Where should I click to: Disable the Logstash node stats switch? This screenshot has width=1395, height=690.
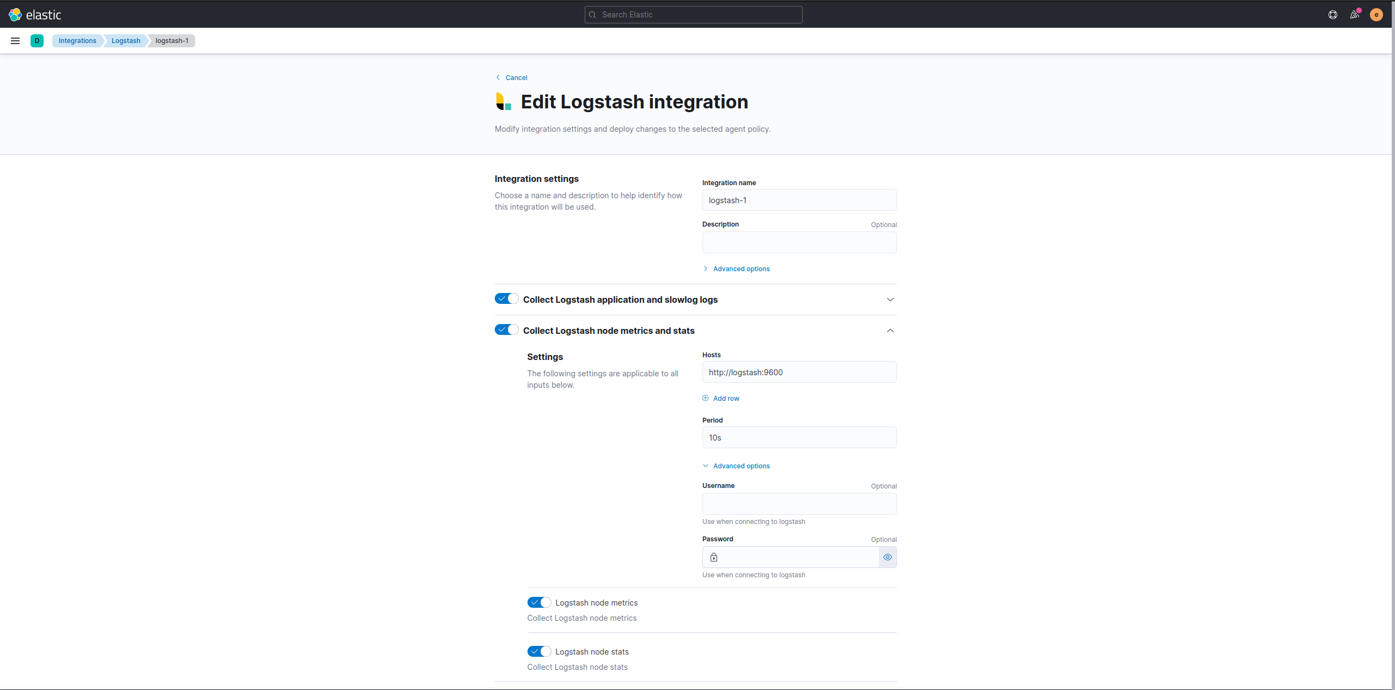point(539,651)
